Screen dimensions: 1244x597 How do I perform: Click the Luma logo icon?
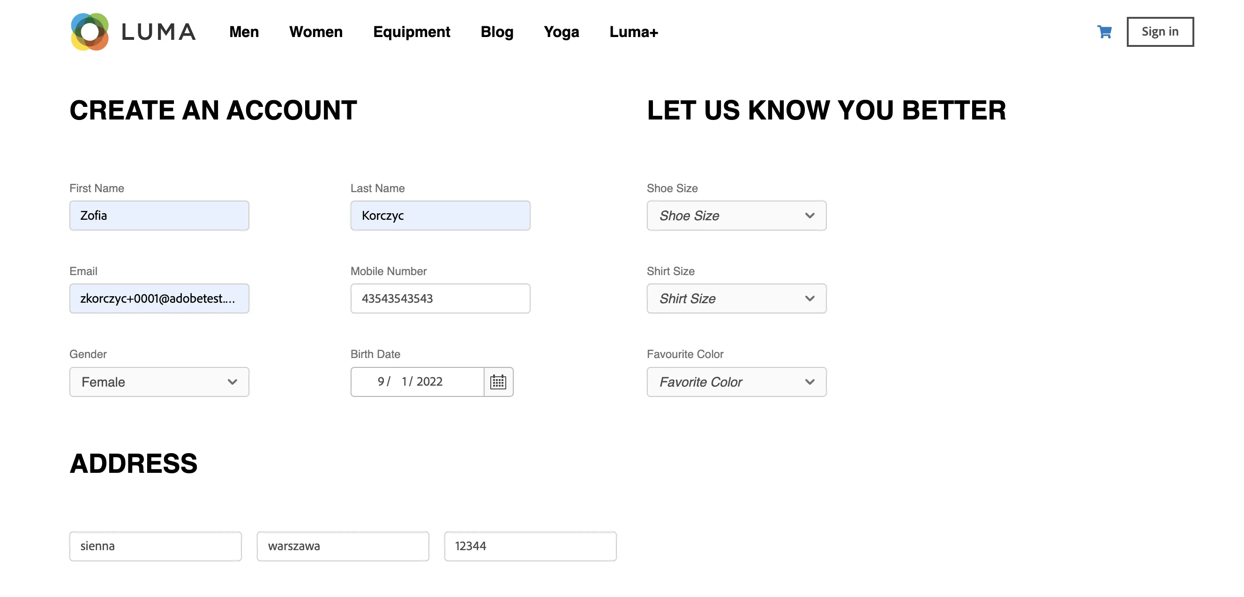point(90,32)
